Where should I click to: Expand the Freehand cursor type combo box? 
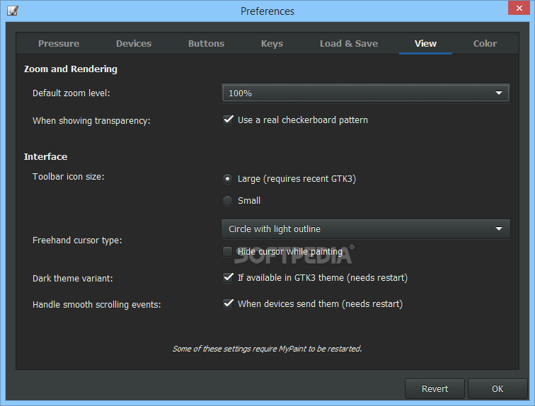(x=365, y=228)
